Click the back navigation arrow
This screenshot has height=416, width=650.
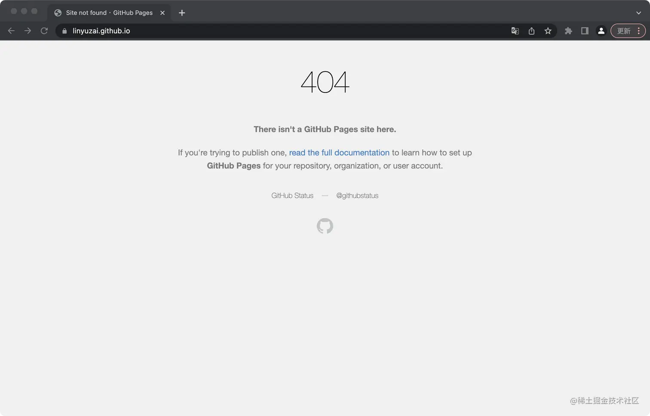click(11, 31)
